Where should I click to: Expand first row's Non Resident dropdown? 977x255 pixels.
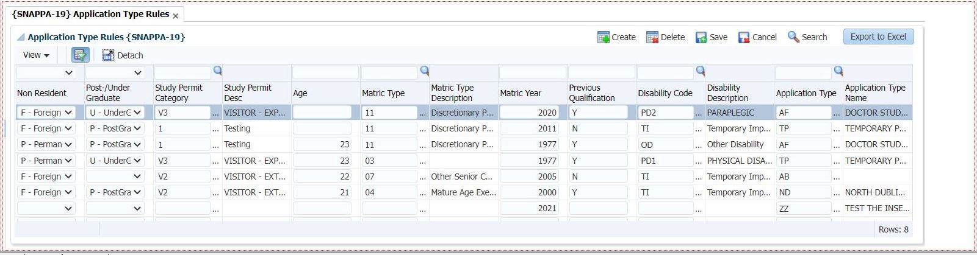[x=68, y=113]
